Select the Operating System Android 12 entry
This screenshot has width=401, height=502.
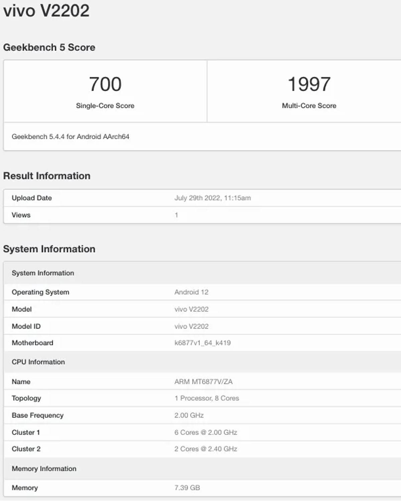pos(191,292)
